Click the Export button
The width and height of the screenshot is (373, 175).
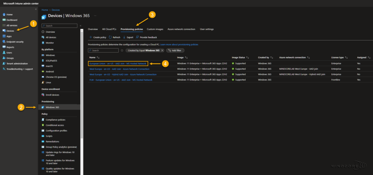pyautogui.click(x=128, y=38)
